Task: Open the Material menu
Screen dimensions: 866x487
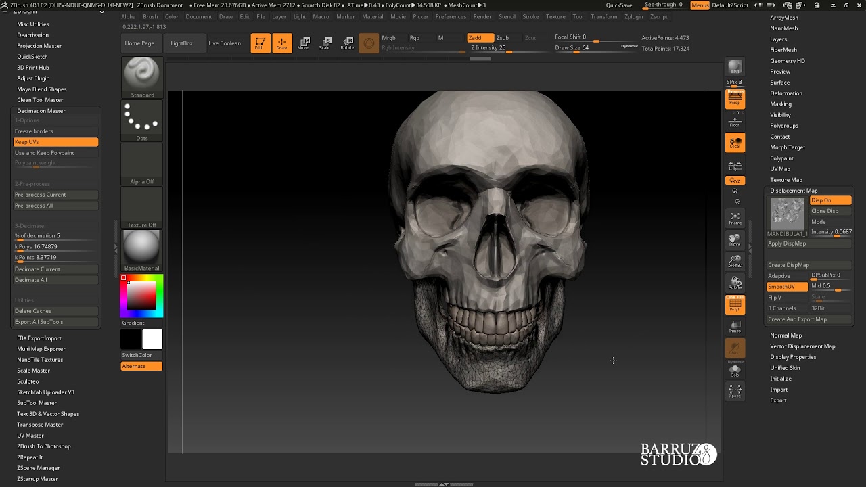Action: [373, 16]
